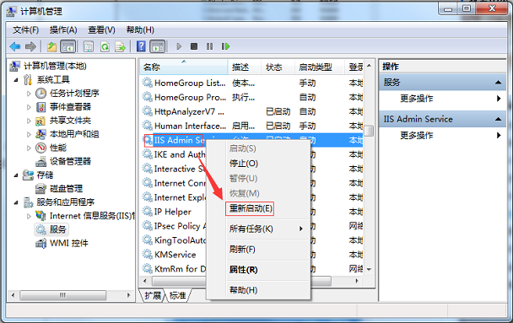This screenshot has height=323, width=513.
Task: Click the export list toolbar icon
Action: [x=120, y=46]
